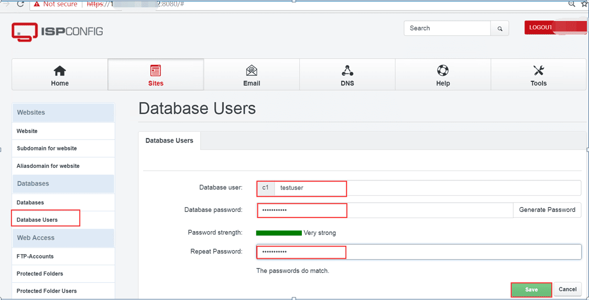Select the Database Users form tab
Image resolution: width=589 pixels, height=300 pixels.
pyautogui.click(x=169, y=141)
